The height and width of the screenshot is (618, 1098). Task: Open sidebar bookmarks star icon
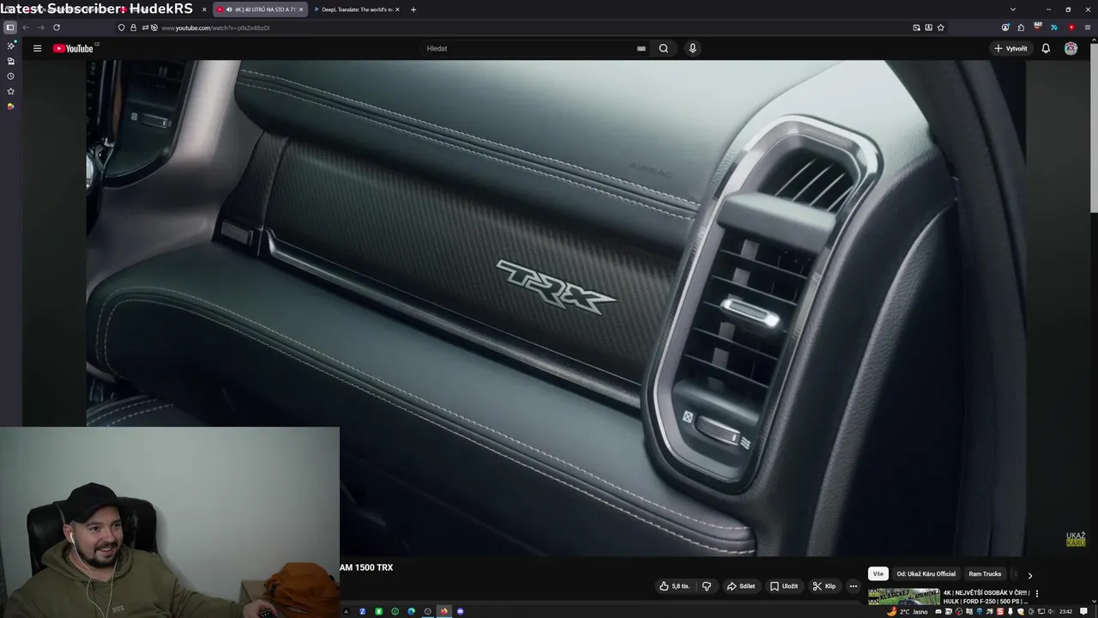tap(10, 91)
